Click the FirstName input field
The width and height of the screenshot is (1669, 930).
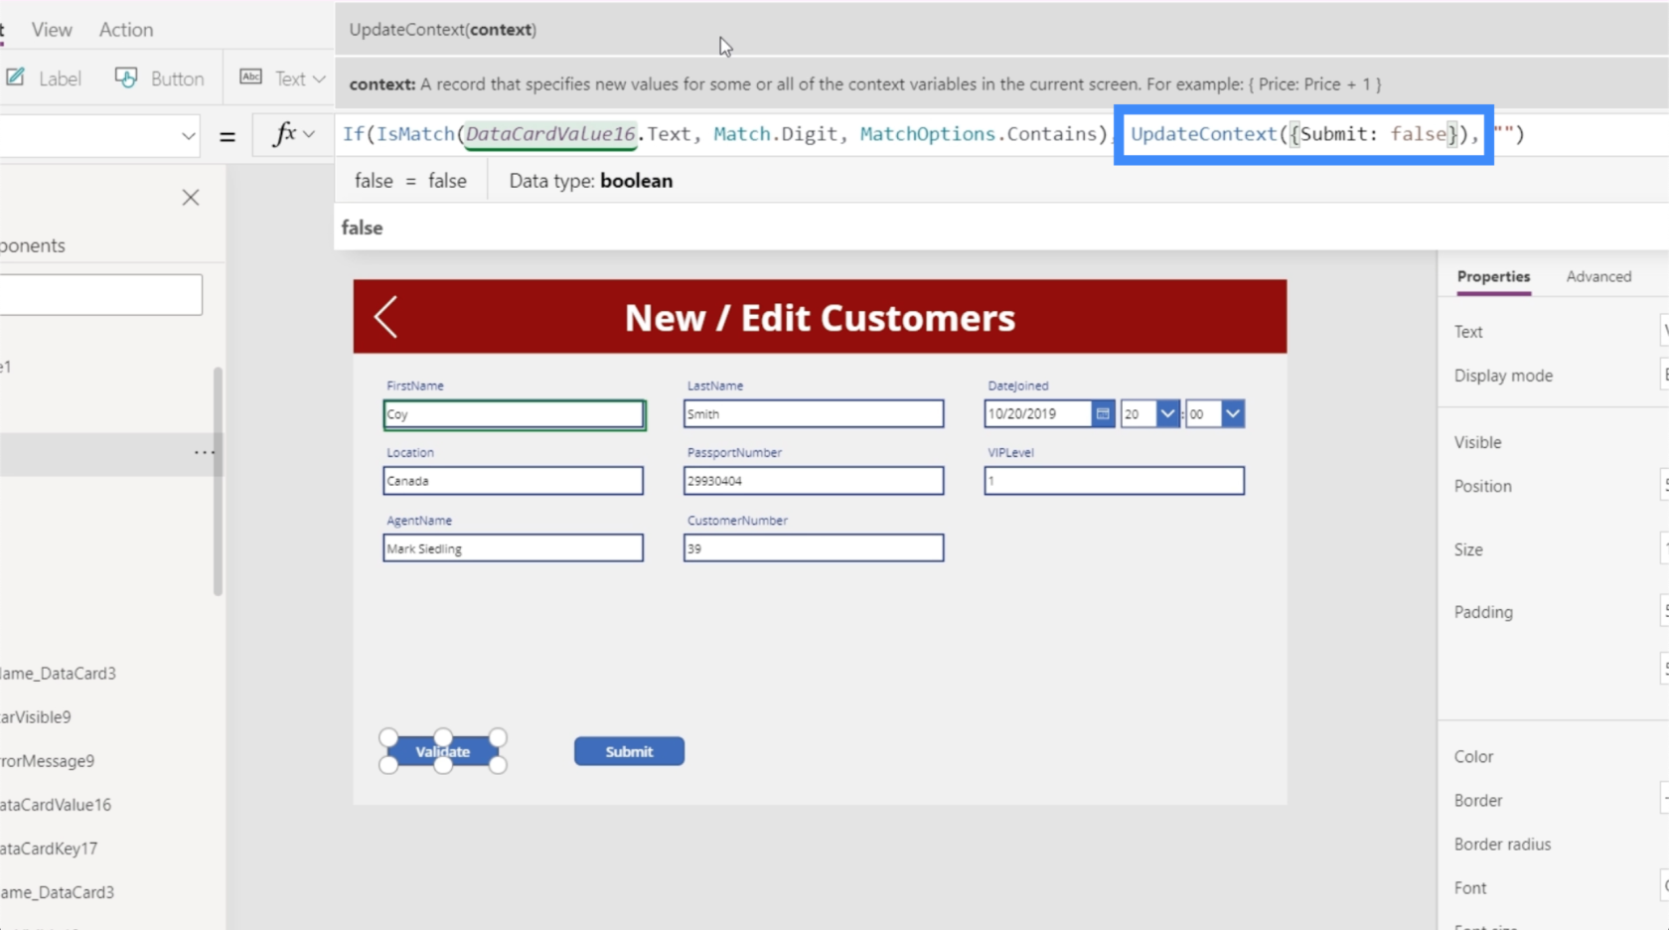click(514, 414)
